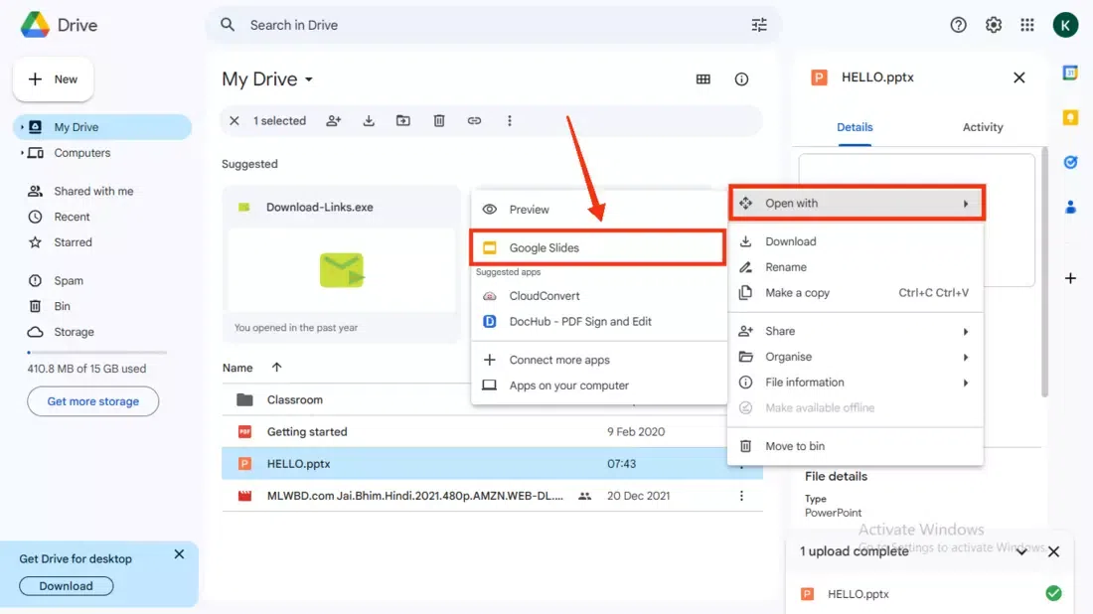Select Make a copy menu entry

coord(856,293)
